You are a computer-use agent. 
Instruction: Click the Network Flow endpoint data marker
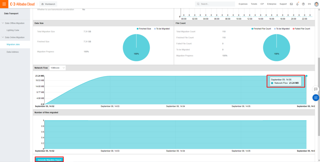point(306,76)
